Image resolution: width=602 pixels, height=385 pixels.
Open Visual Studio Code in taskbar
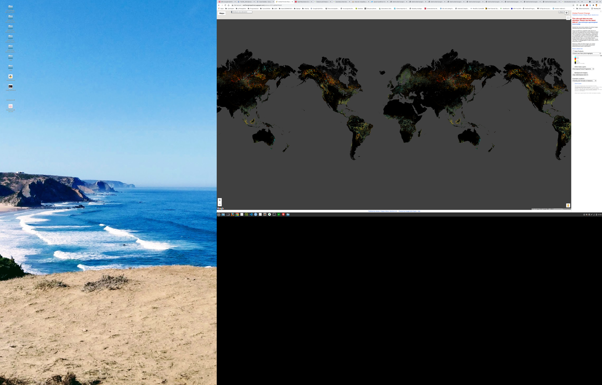point(251,214)
